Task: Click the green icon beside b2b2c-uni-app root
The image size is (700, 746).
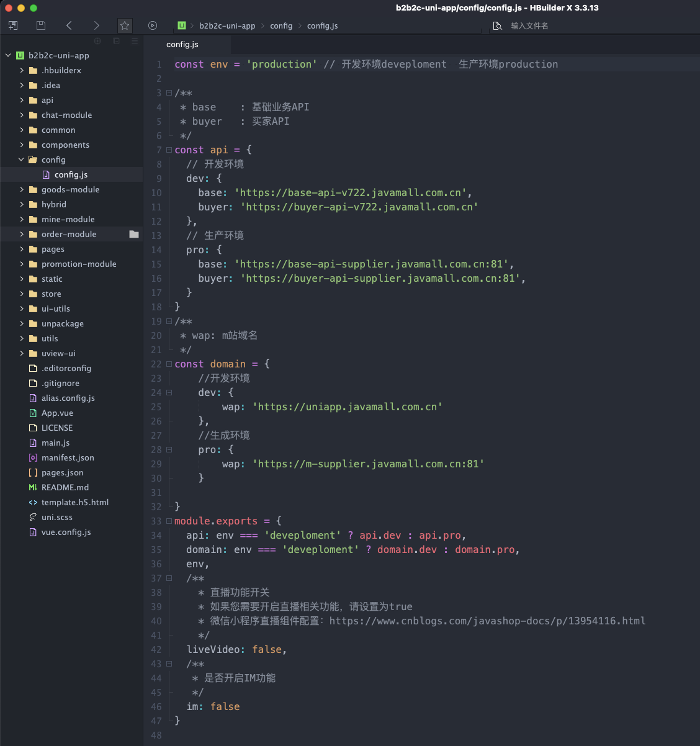Action: 20,55
